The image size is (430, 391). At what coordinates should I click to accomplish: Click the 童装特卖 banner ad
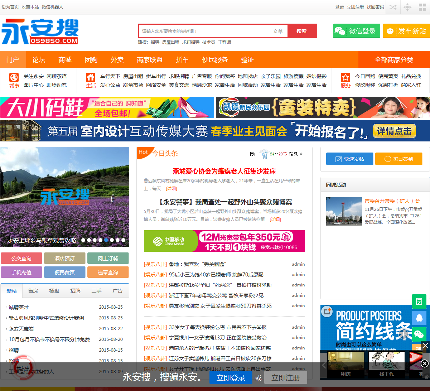(323, 107)
